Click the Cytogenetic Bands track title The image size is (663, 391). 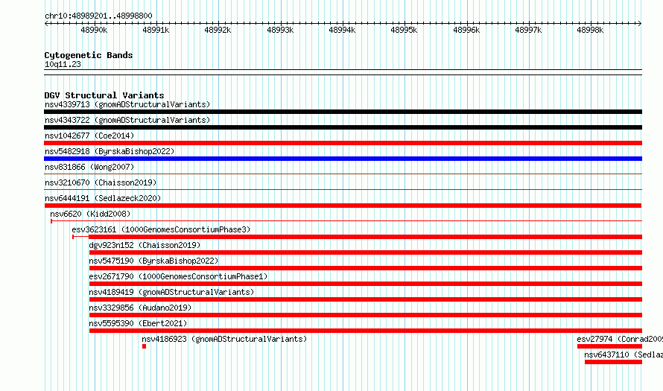[x=89, y=55]
